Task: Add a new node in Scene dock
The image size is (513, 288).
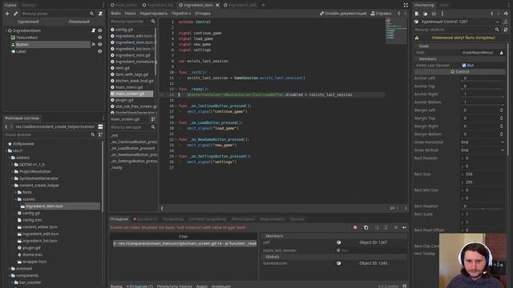Action: point(7,14)
